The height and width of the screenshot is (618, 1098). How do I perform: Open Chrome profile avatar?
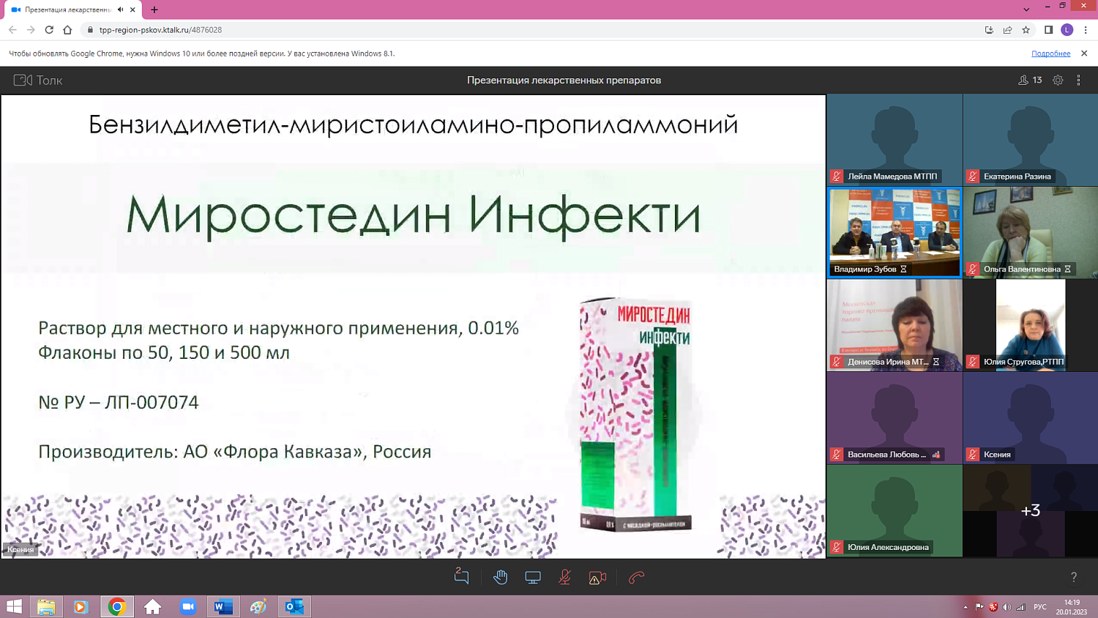(x=1067, y=30)
